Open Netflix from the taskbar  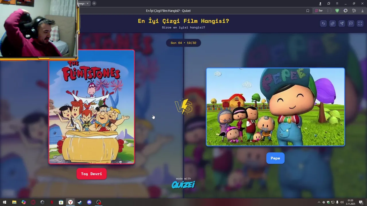(52, 202)
